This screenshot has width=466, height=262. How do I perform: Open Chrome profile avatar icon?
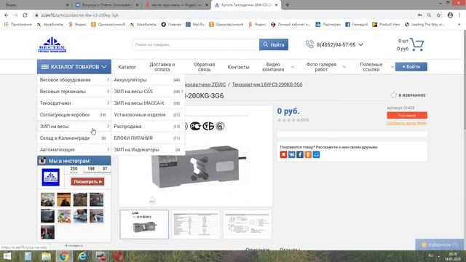450,15
